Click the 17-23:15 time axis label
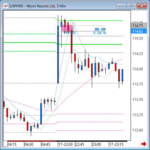The width and height of the screenshot is (150, 150). click(x=116, y=144)
